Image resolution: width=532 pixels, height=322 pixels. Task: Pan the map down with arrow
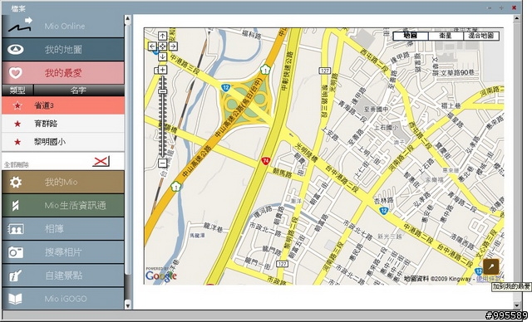click(163, 56)
